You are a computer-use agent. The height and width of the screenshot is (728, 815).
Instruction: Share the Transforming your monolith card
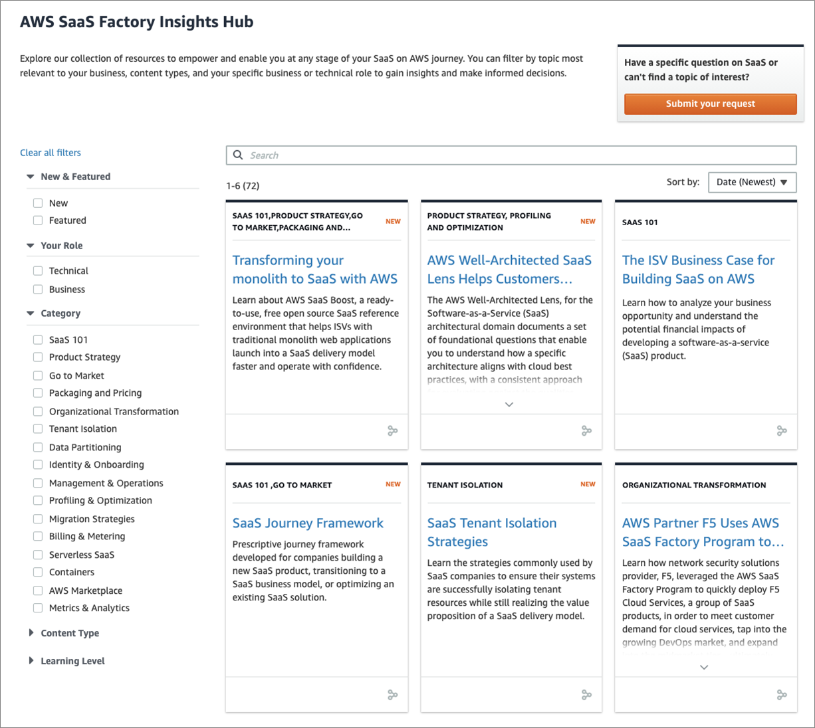pos(392,431)
